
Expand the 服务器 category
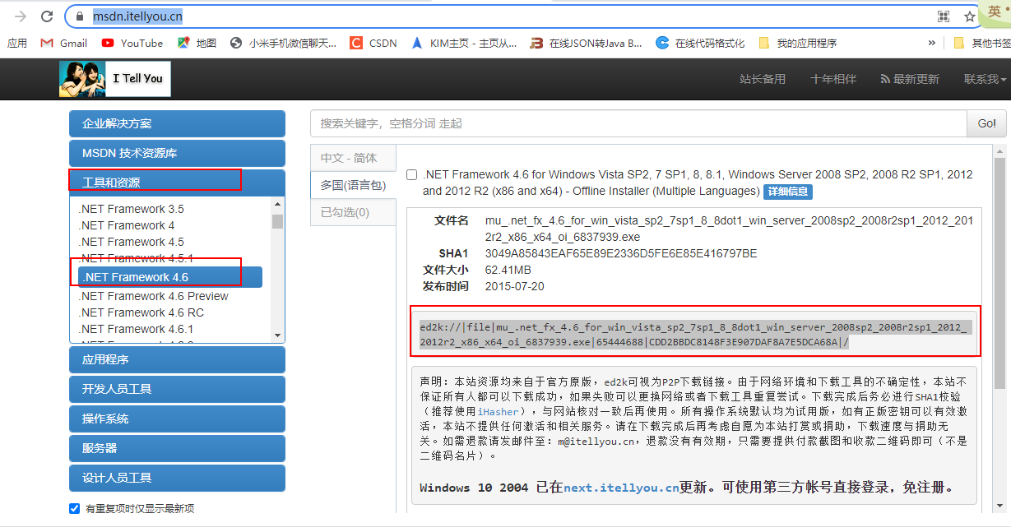click(177, 448)
